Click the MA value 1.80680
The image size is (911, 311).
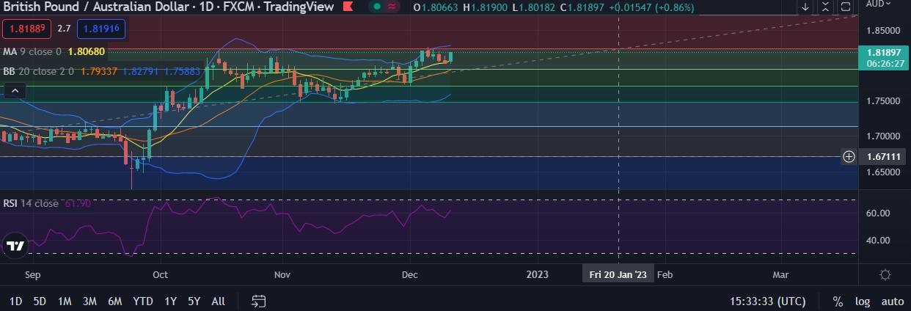(87, 52)
